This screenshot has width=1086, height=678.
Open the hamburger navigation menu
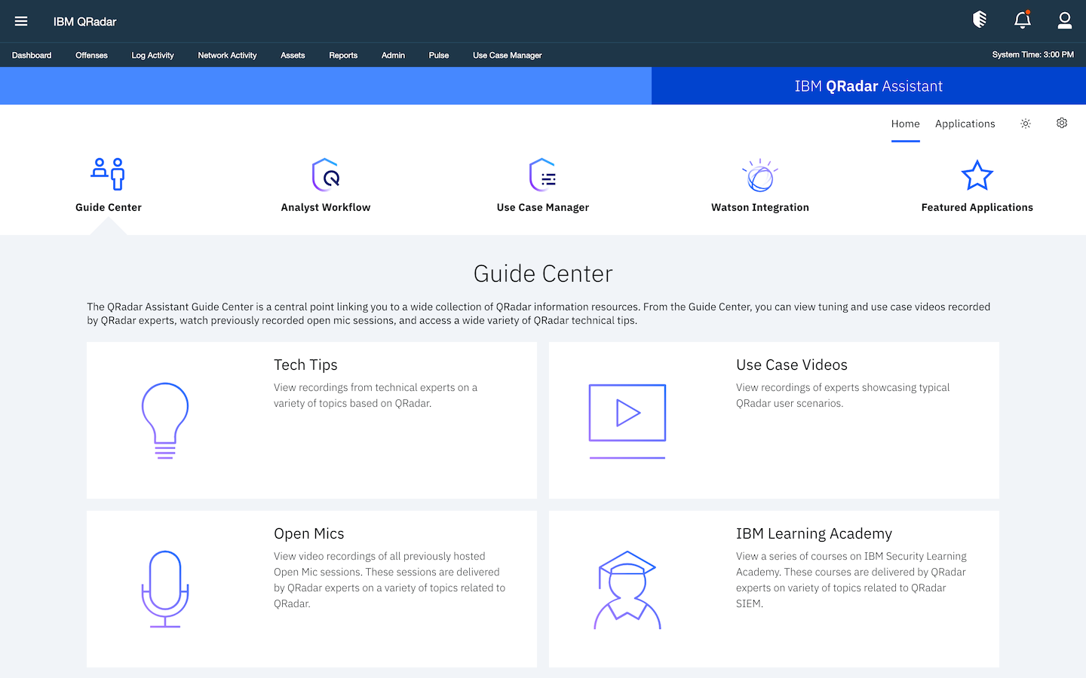(x=21, y=20)
